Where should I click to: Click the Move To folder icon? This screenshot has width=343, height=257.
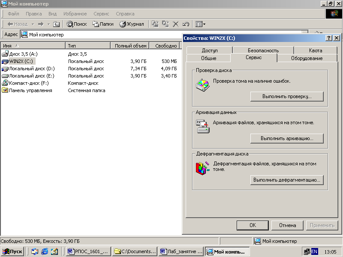155,24
